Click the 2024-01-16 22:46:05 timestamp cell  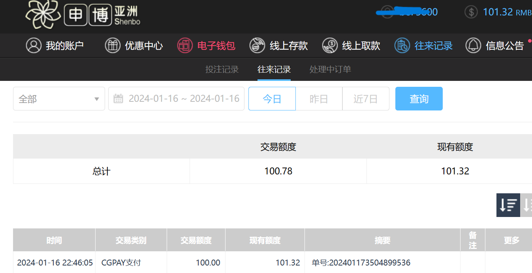pyautogui.click(x=55, y=263)
